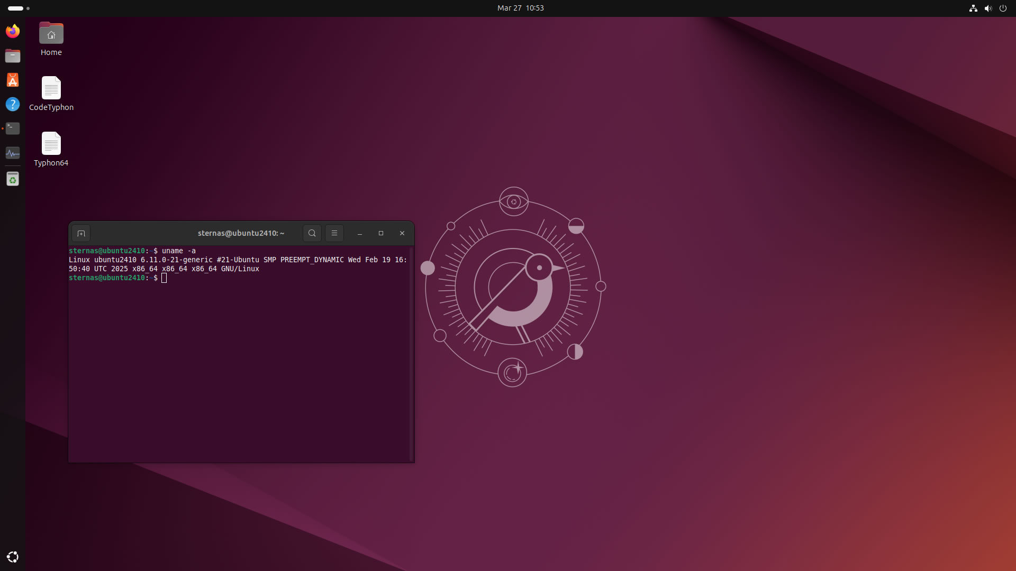1016x571 pixels.
Task: Open the Files app in the dock
Action: point(13,56)
